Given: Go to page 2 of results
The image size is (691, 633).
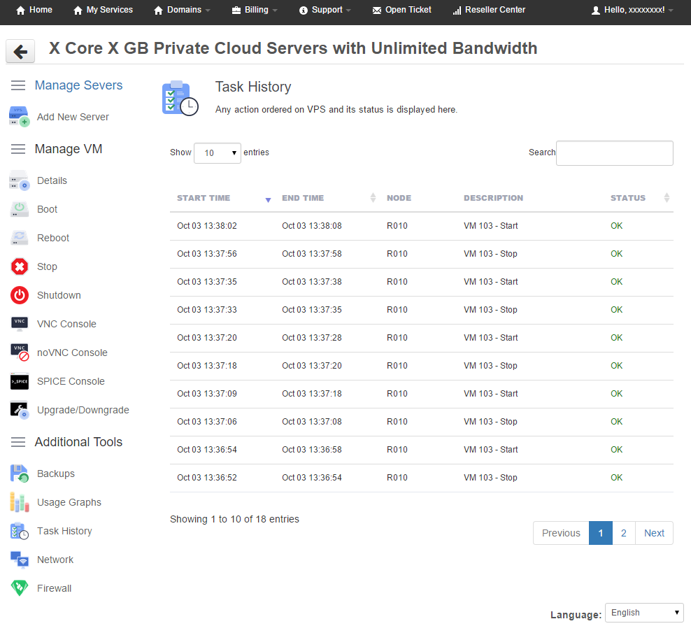Looking at the screenshot, I should 624,533.
